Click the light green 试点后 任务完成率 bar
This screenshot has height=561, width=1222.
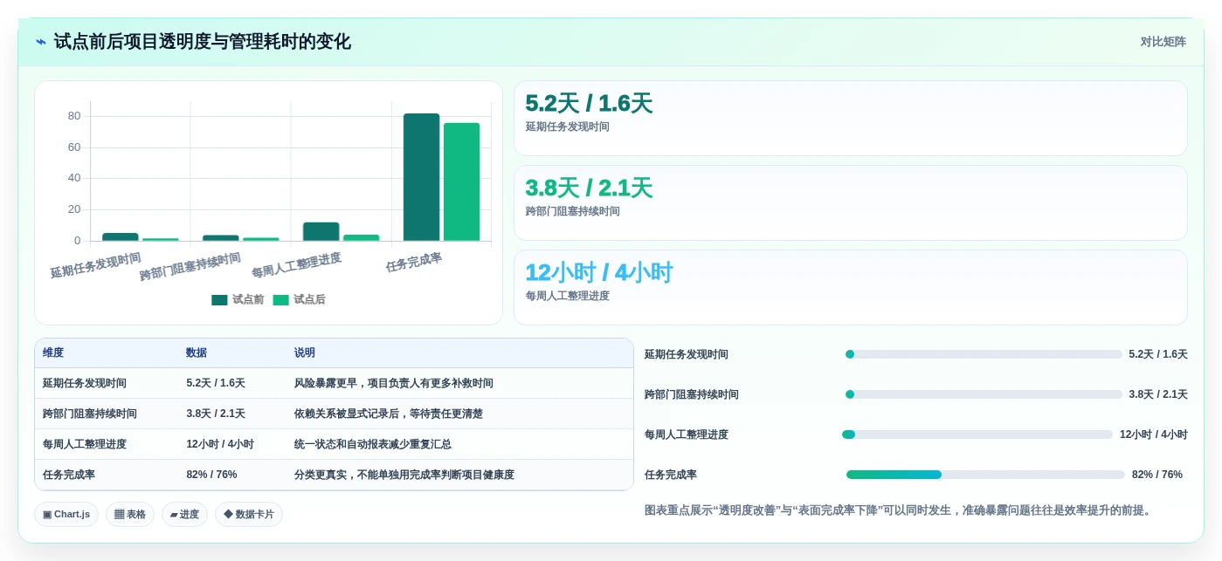point(461,181)
